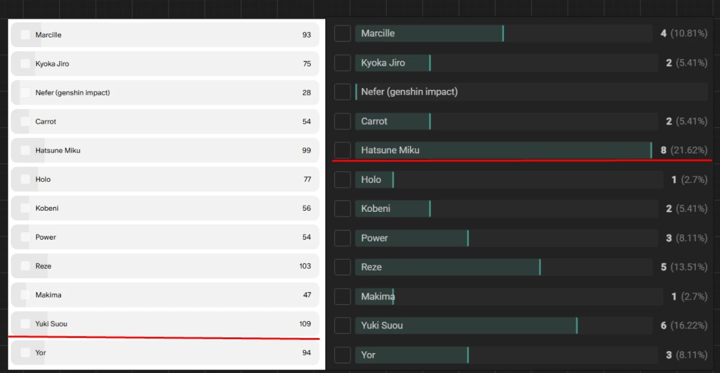Click Reze result 5 (13.51%)
The width and height of the screenshot is (720, 373).
(x=684, y=267)
